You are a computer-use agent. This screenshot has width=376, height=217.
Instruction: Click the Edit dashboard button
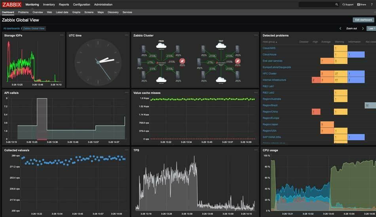(363, 20)
